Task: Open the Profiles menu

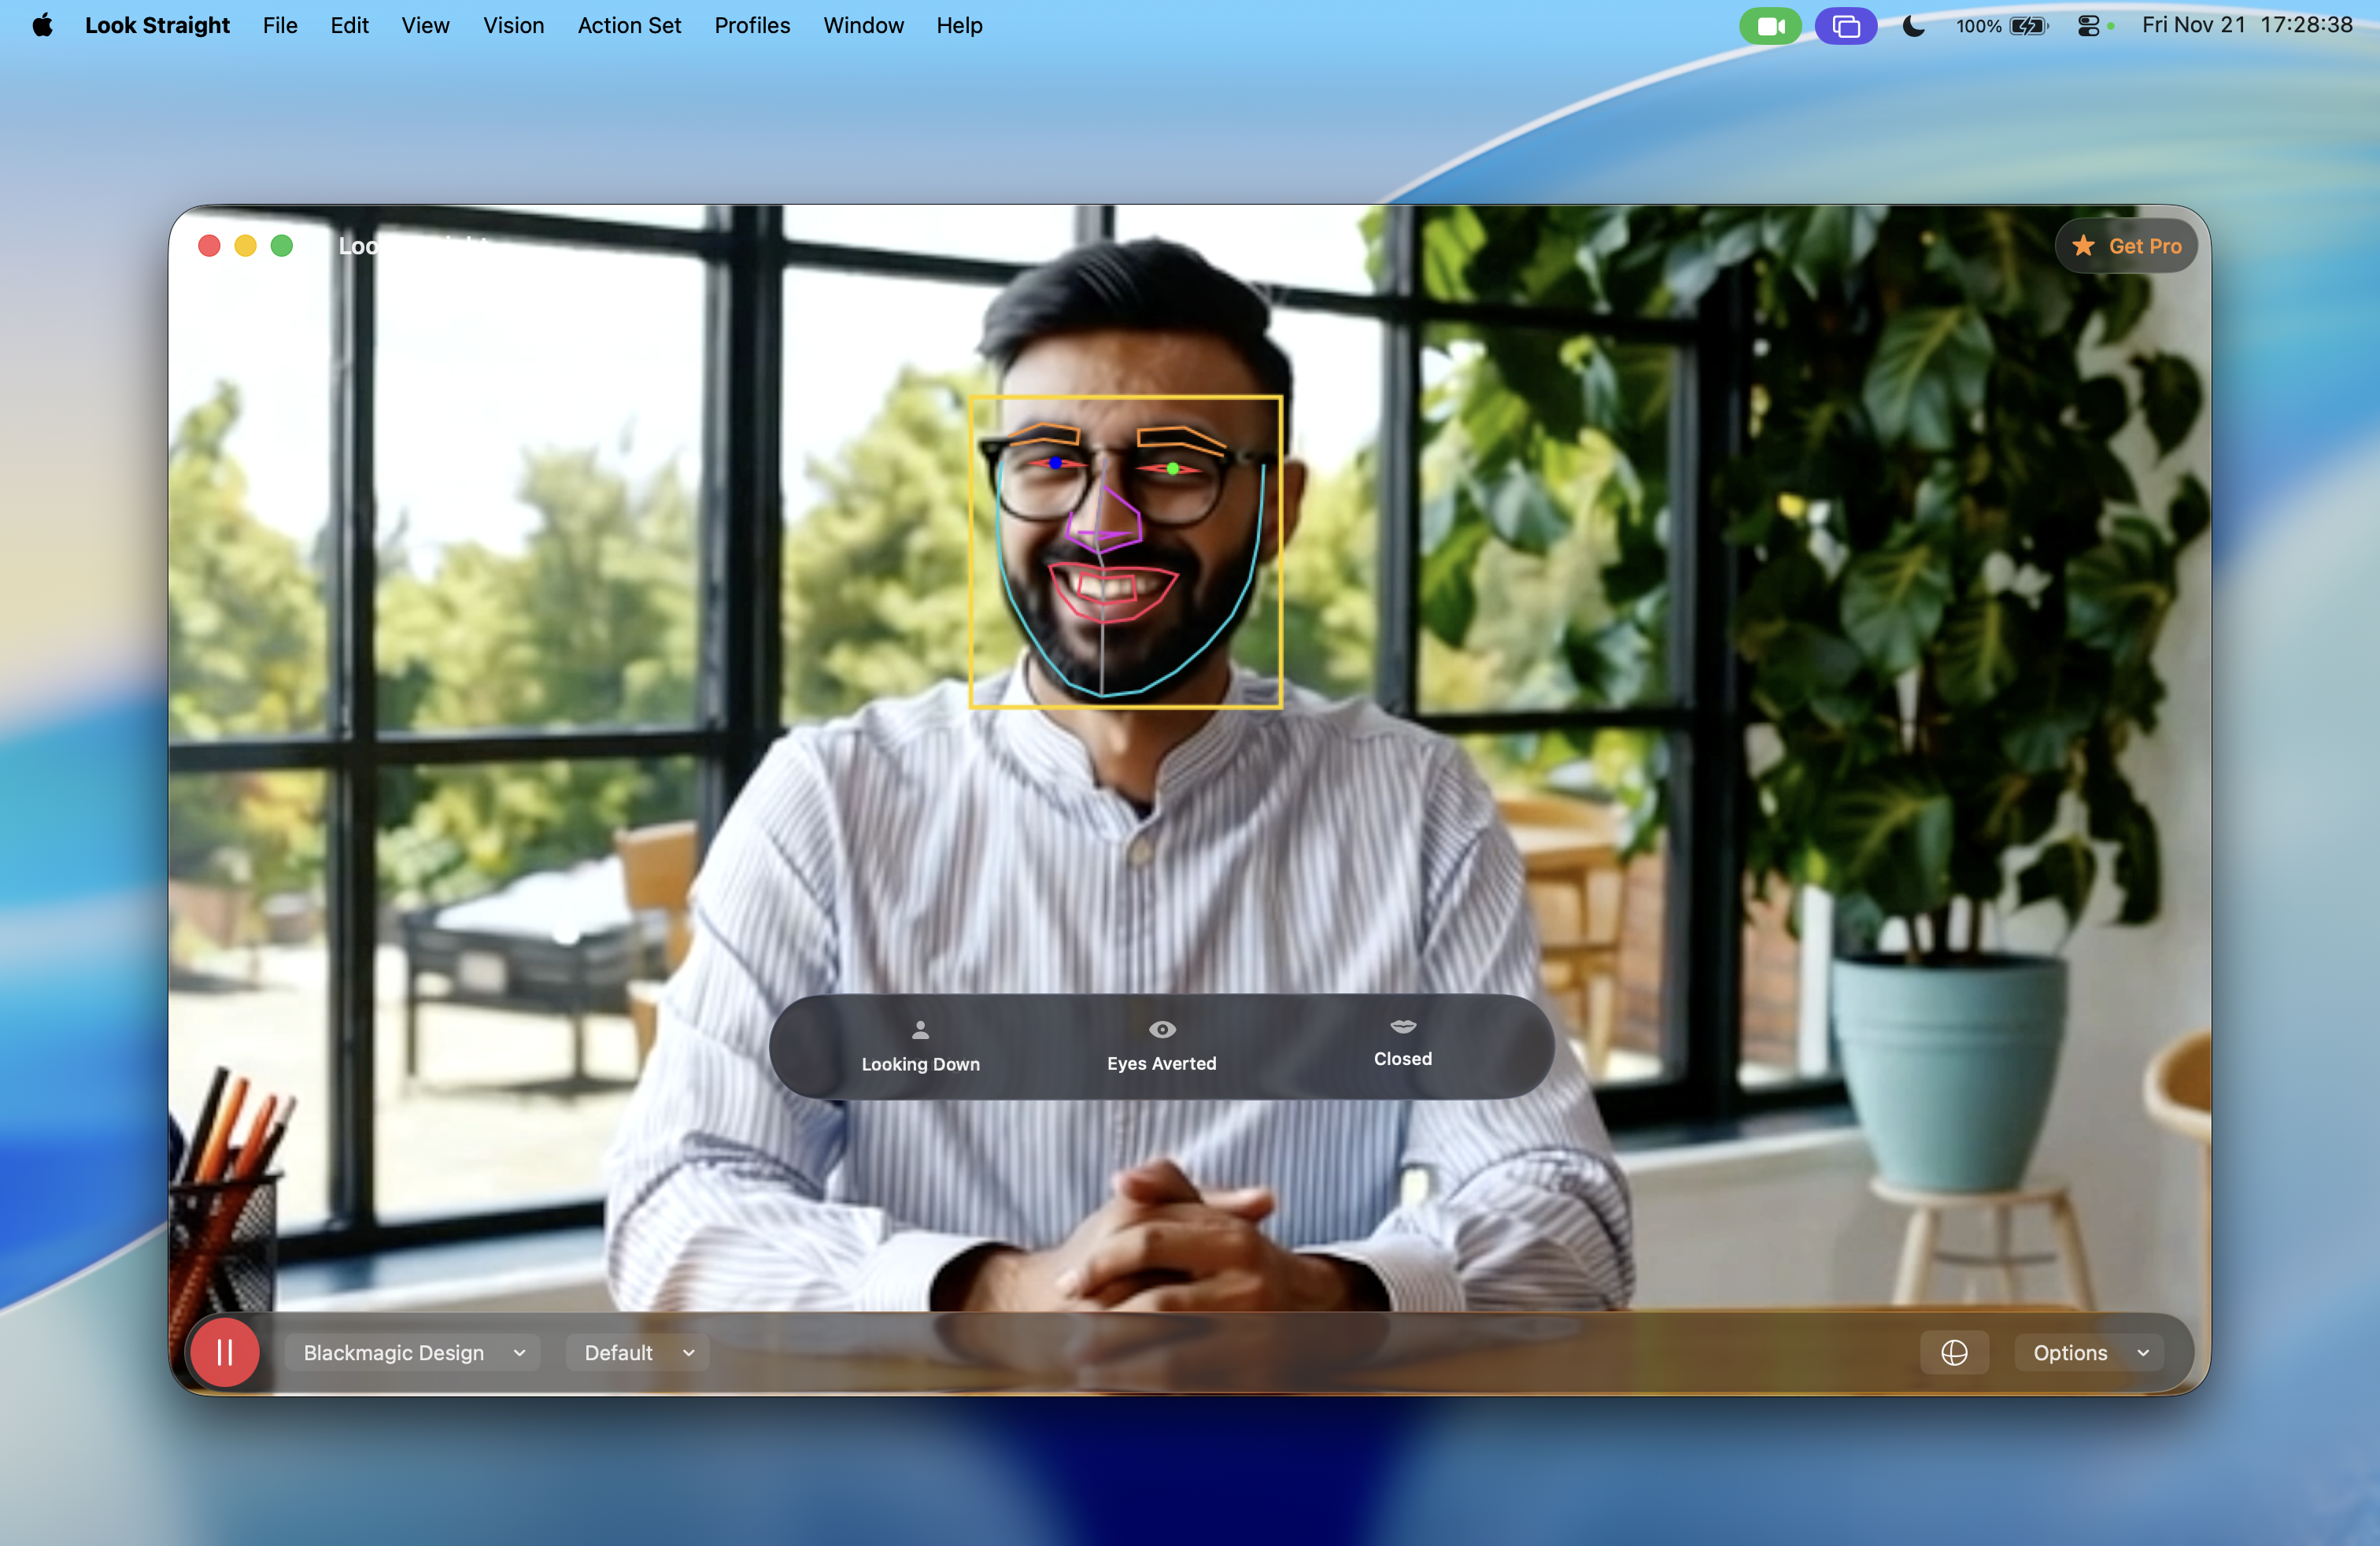Action: tap(752, 26)
